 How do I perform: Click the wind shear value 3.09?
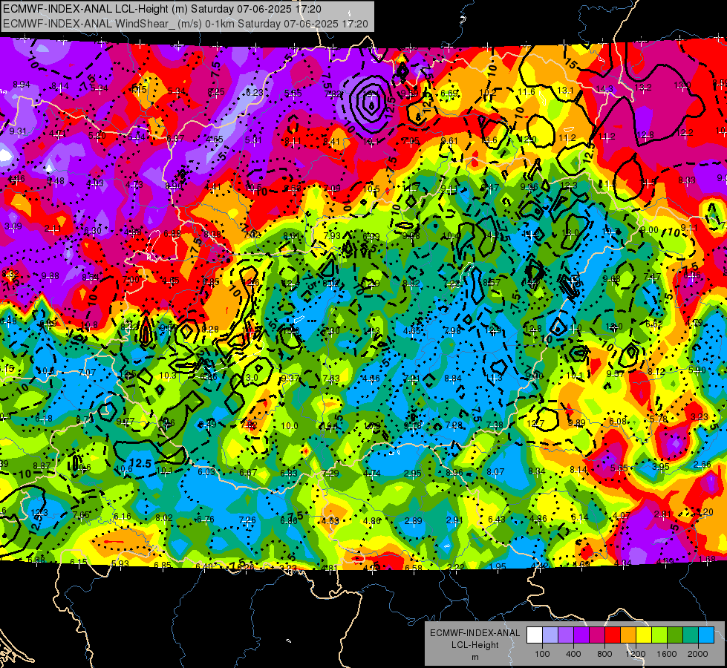pyautogui.click(x=13, y=226)
